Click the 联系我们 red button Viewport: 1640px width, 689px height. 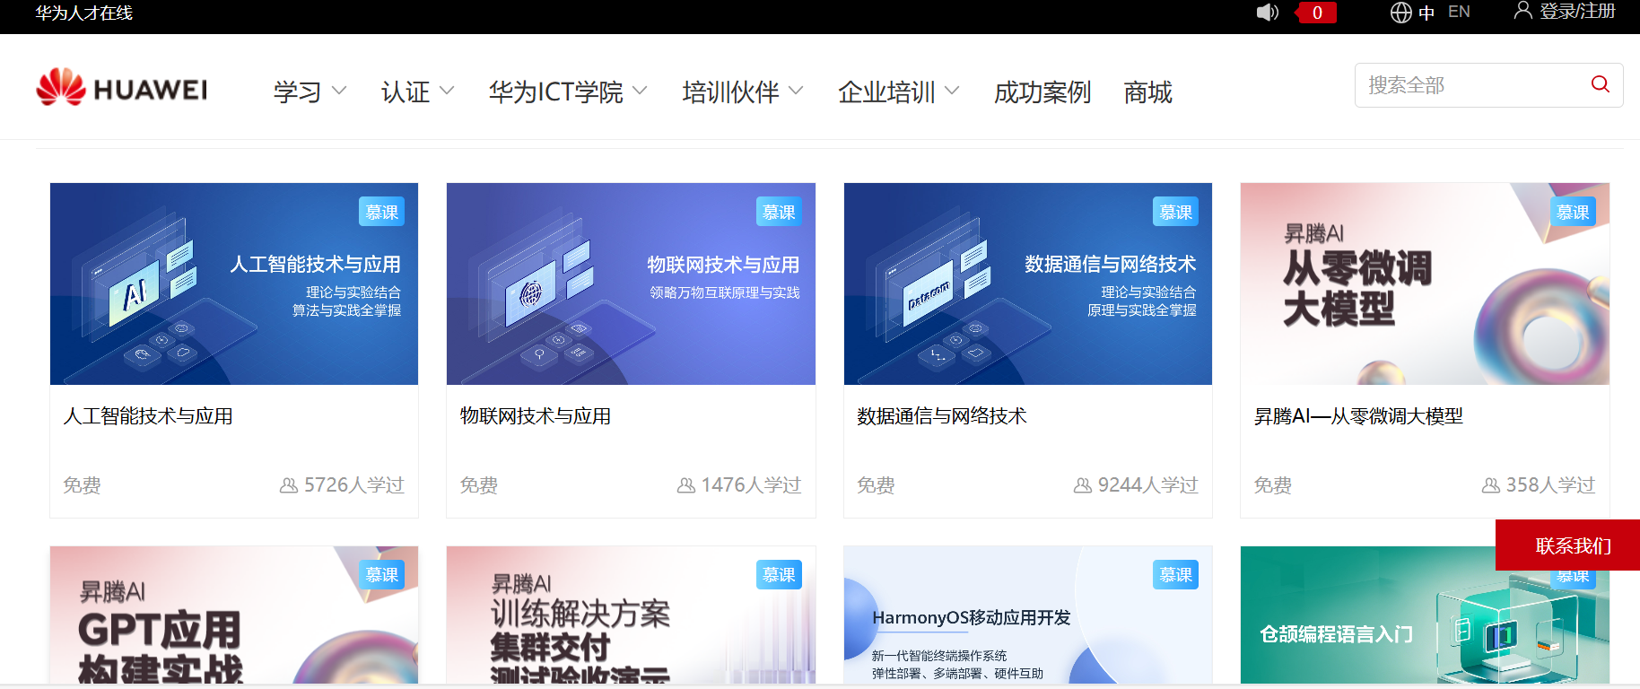click(x=1567, y=545)
